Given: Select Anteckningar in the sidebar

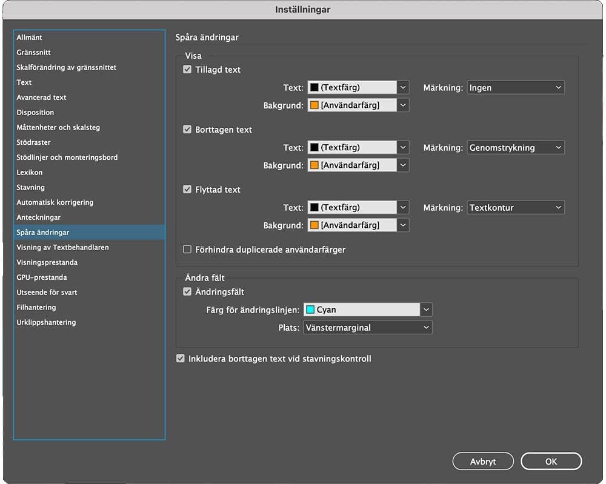Looking at the screenshot, I should (89, 217).
